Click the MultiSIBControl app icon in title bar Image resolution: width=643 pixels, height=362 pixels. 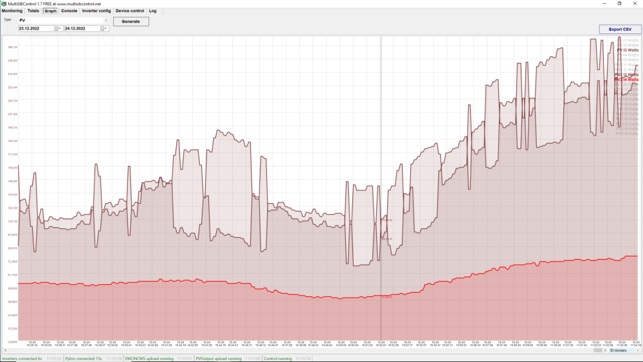[4, 4]
